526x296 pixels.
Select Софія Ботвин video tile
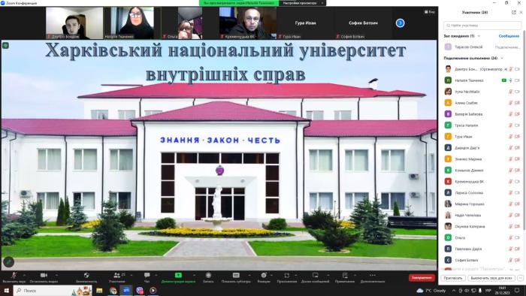point(363,23)
